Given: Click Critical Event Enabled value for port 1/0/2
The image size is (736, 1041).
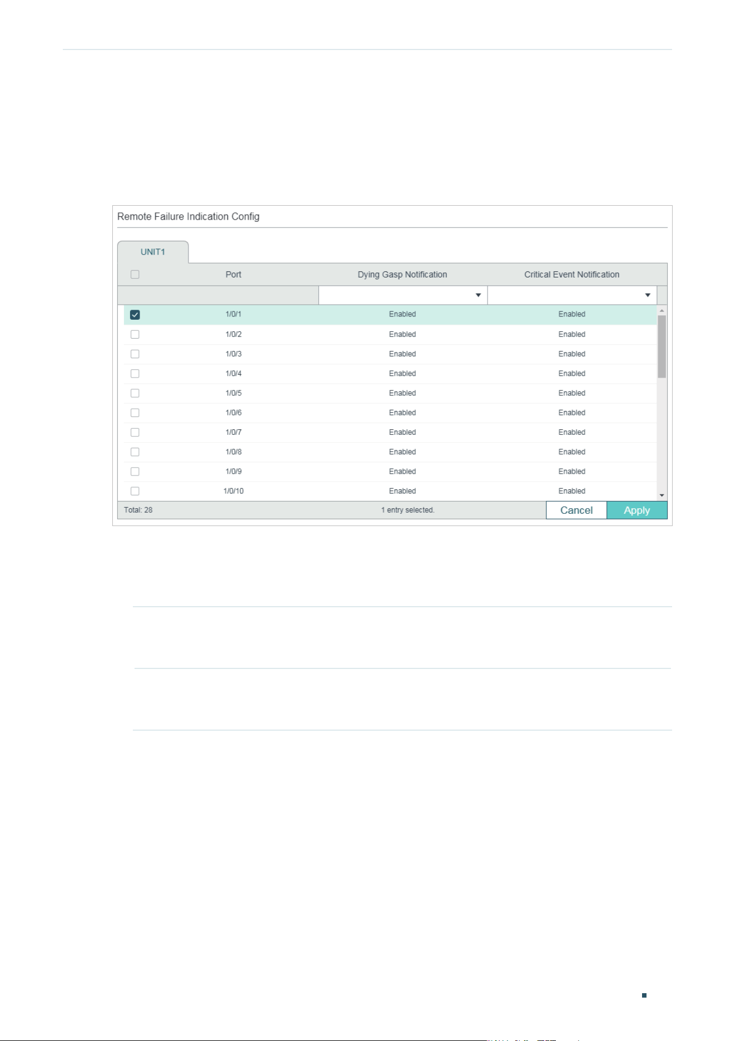Looking at the screenshot, I should coord(572,334).
